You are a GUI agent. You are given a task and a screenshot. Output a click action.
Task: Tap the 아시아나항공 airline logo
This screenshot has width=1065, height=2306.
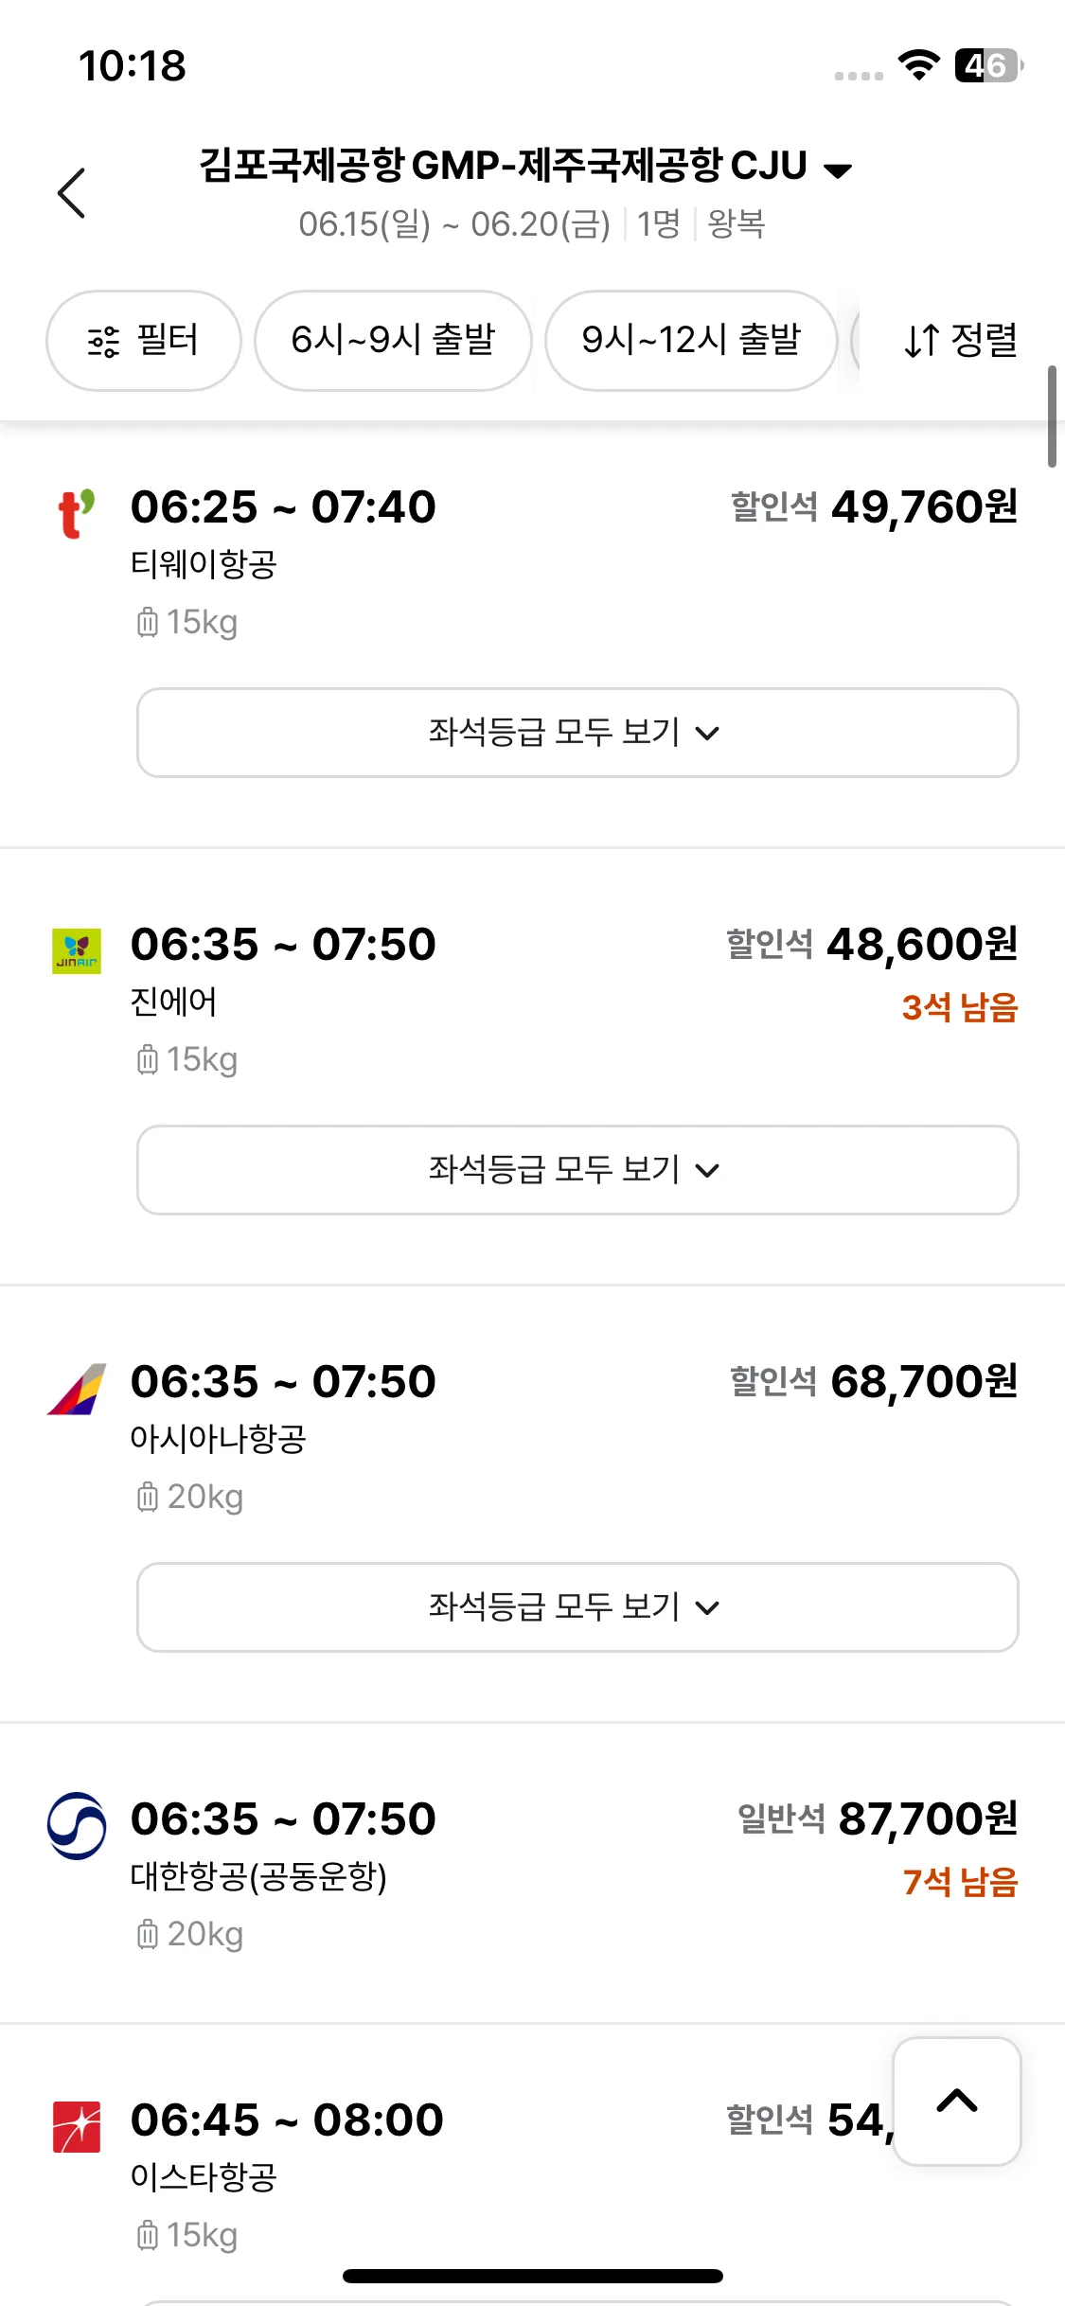[x=77, y=1389]
